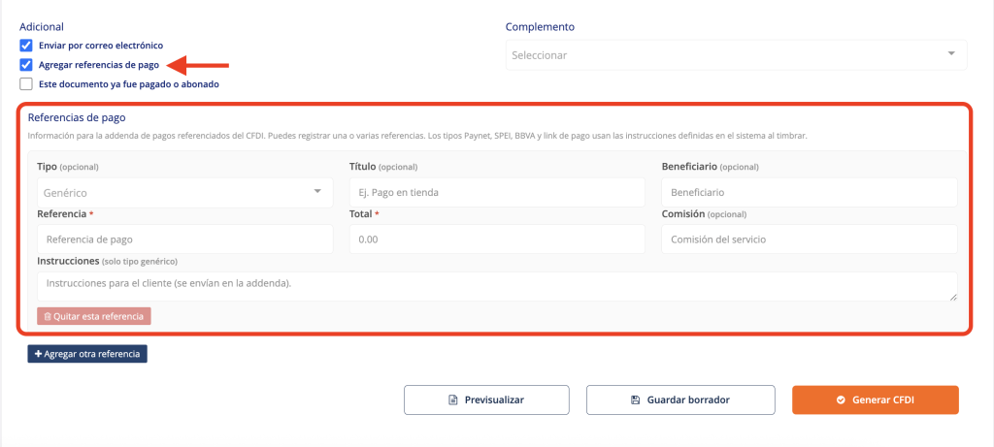The width and height of the screenshot is (994, 447).
Task: Click the Tipo dropdown arrow
Action: click(317, 191)
